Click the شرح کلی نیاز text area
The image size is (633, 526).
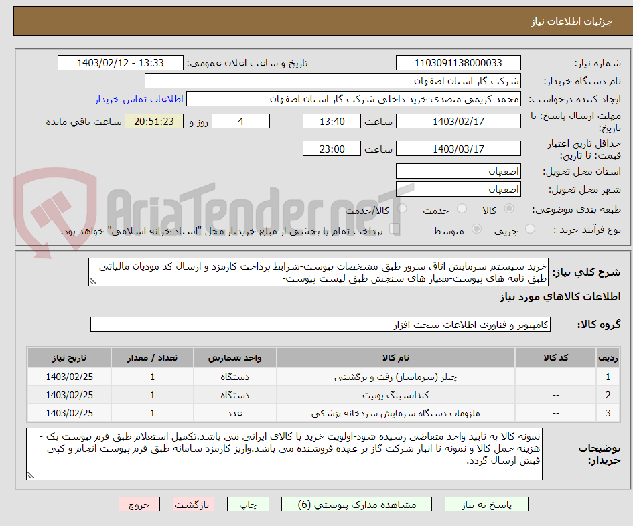pyautogui.click(x=318, y=272)
